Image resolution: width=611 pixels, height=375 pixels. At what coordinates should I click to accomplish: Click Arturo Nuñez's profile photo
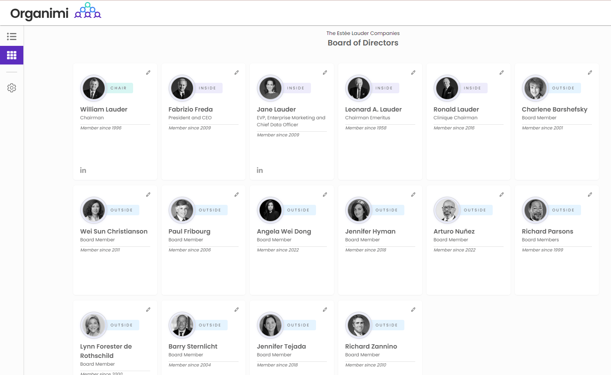447,210
